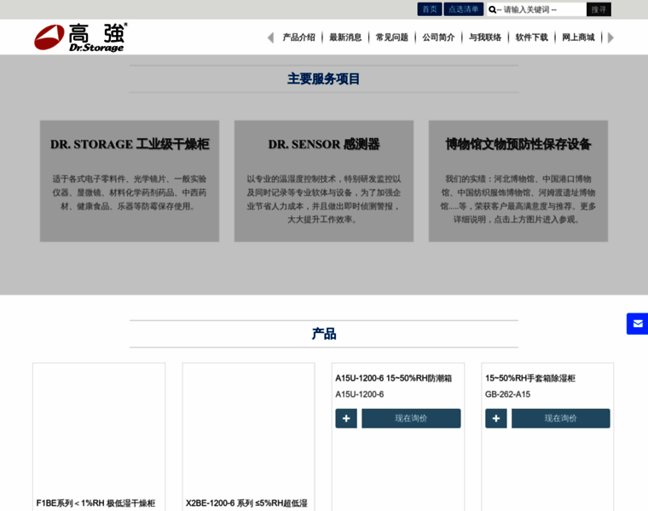648x511 pixels.
Task: Click the magnifier icon in the search box
Action: tap(492, 9)
